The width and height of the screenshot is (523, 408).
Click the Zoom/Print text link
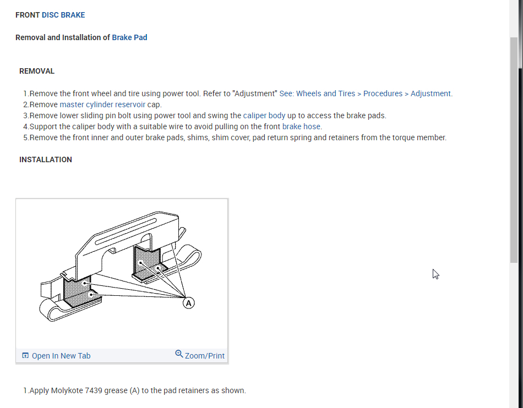205,356
